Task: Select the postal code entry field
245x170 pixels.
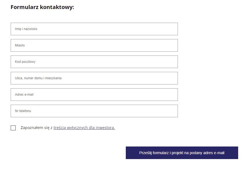Action: [94, 61]
